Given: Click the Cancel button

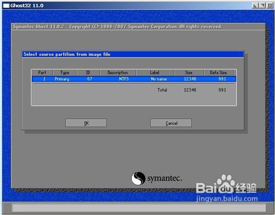Looking at the screenshot, I should click(x=171, y=123).
